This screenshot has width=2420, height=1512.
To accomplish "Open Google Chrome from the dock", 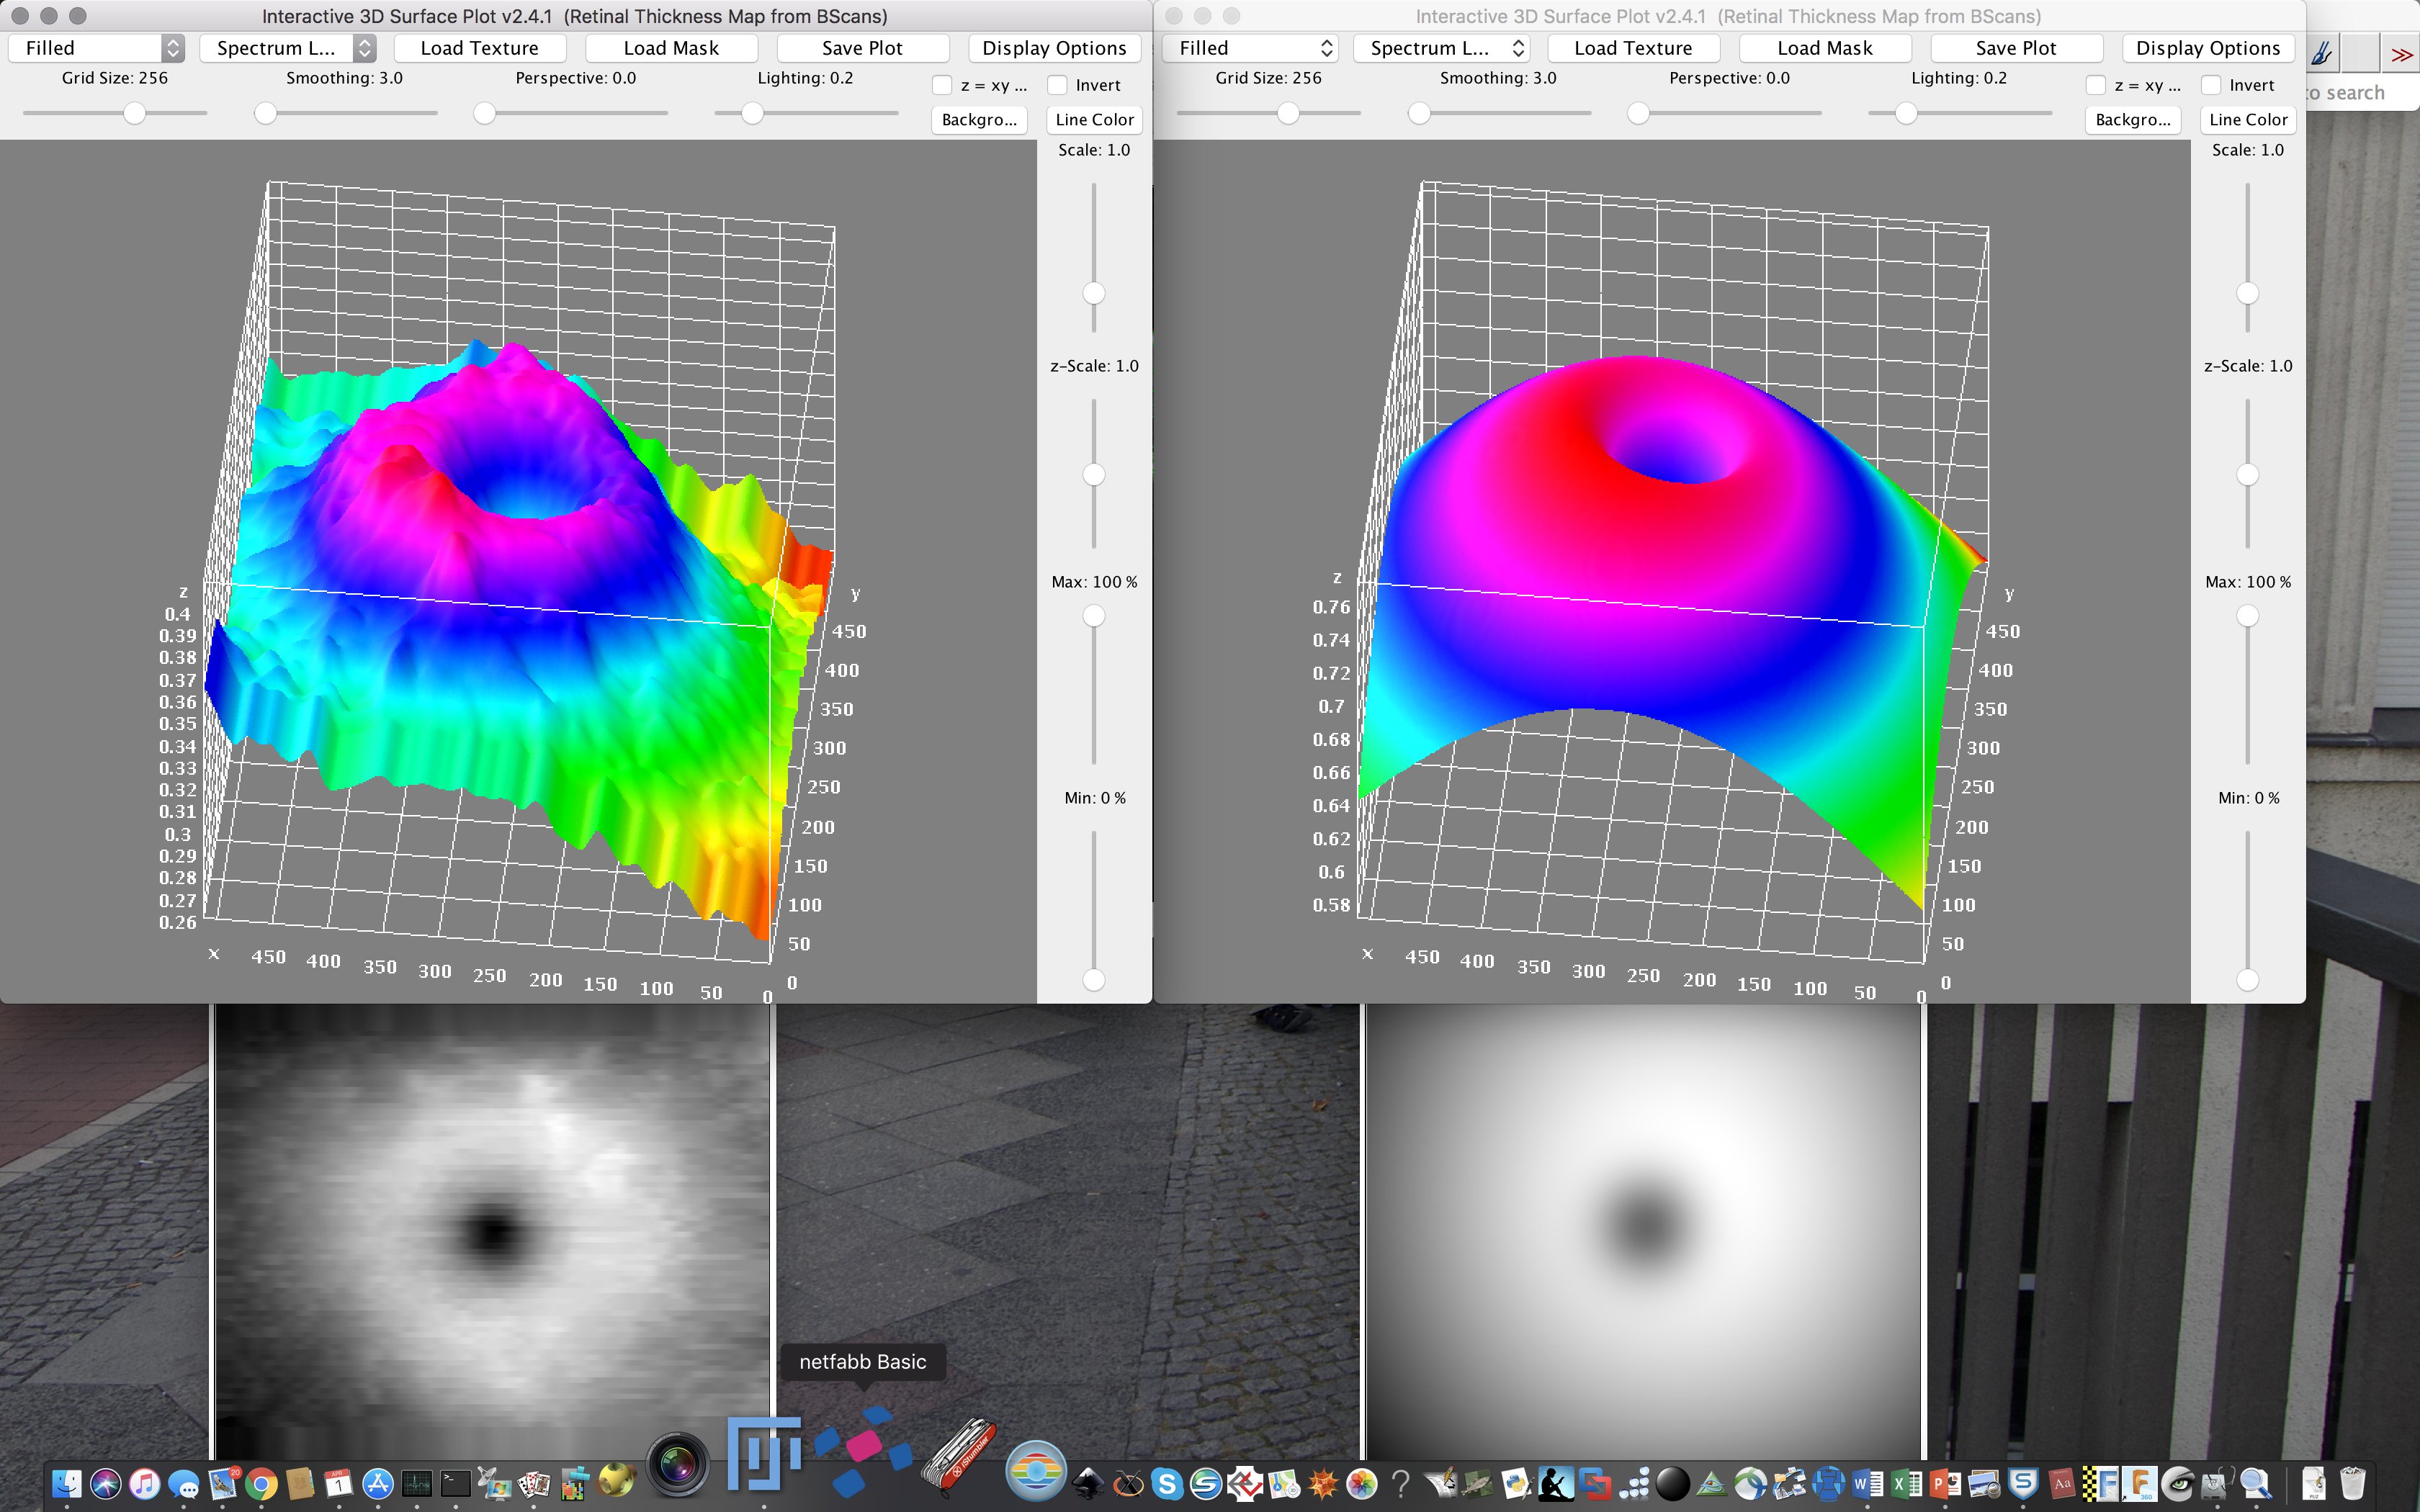I will (262, 1484).
